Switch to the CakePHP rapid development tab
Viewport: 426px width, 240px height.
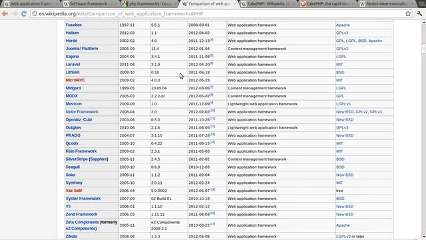point(327,4)
